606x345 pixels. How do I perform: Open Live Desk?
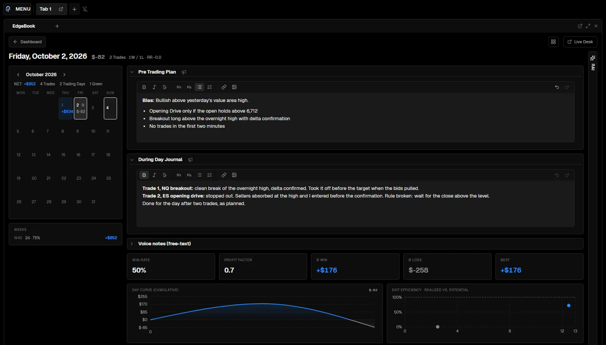[x=580, y=42]
